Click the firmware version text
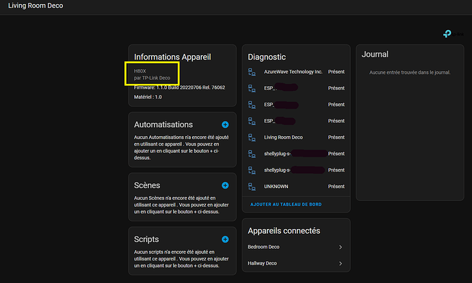 coord(179,87)
